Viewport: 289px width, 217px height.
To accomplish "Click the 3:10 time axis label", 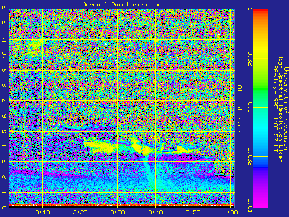I will click(x=42, y=212).
